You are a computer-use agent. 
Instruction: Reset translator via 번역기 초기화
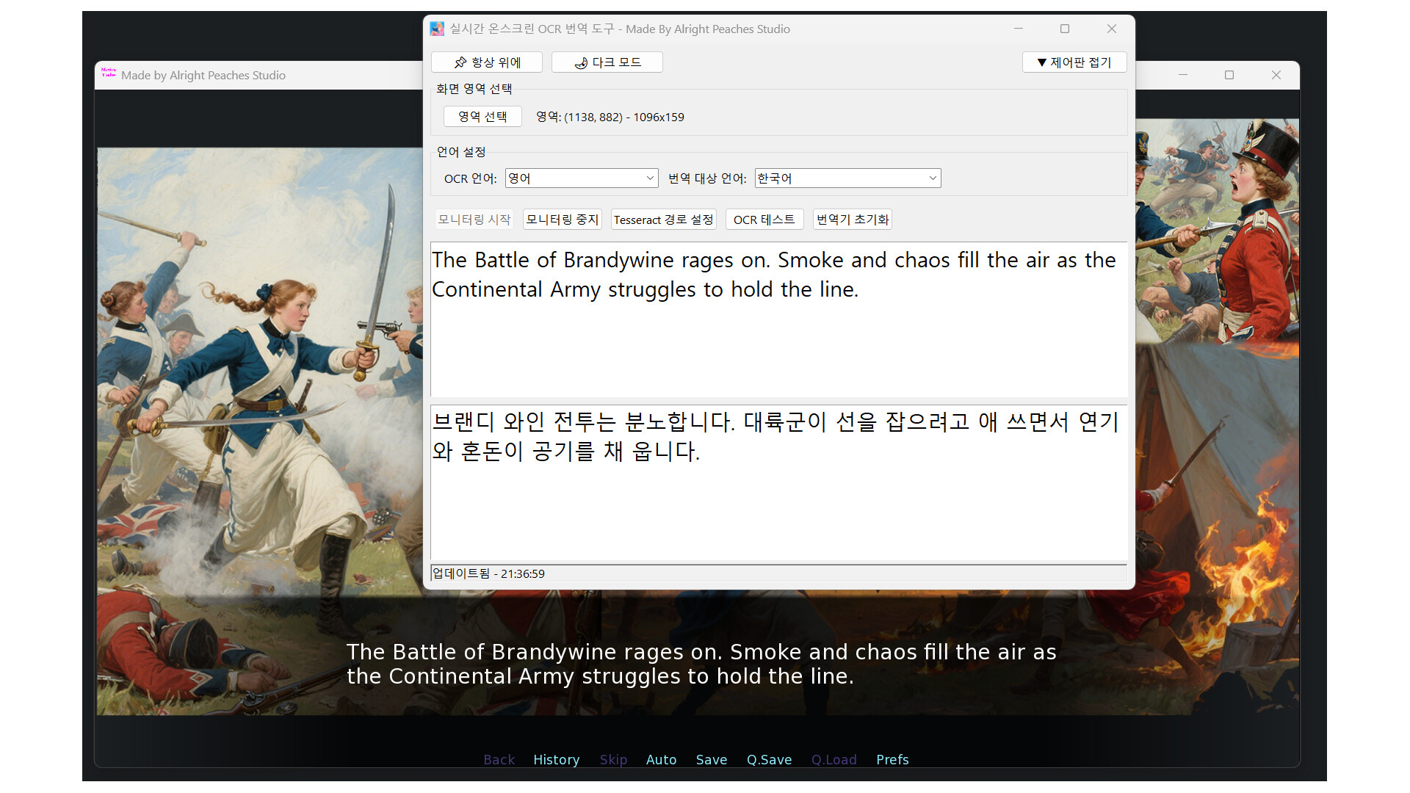852,219
